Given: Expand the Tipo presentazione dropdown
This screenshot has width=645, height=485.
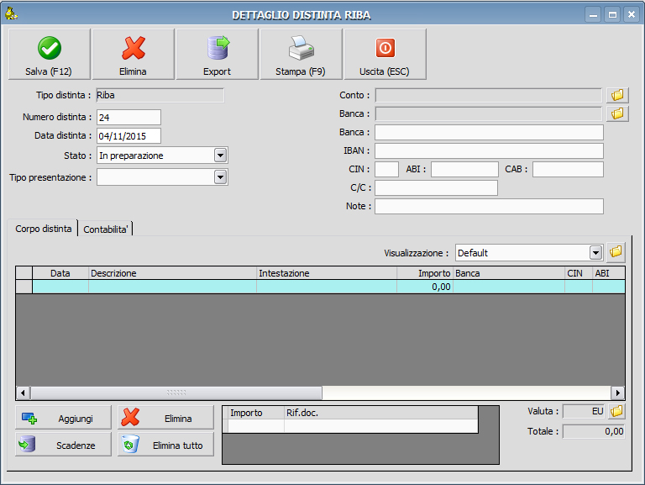Looking at the screenshot, I should coord(221,177).
